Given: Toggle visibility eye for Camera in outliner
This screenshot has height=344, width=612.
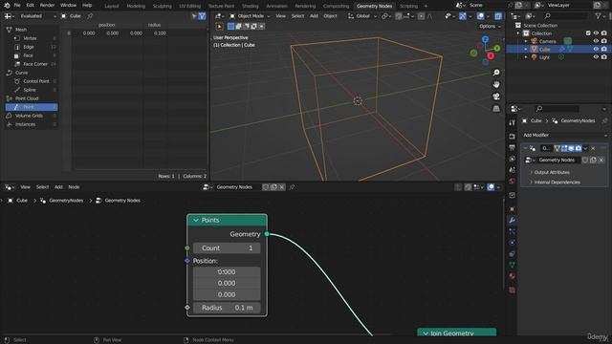Looking at the screenshot, I should 596,41.
